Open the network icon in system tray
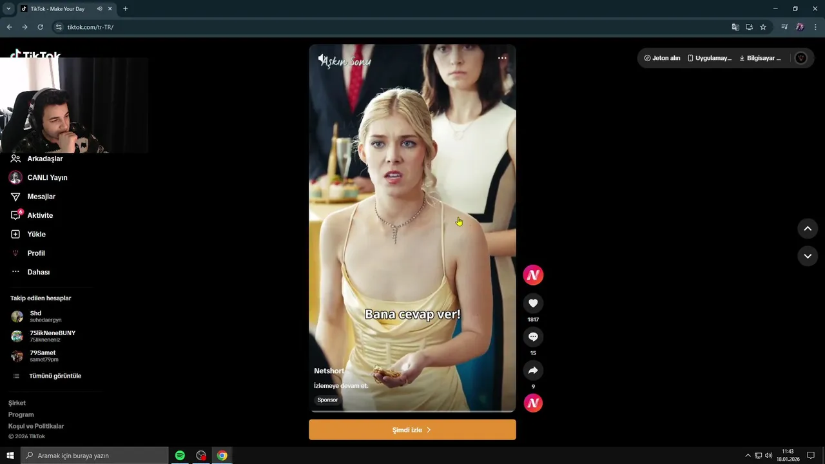Screen dimensions: 825x464 click(x=758, y=456)
